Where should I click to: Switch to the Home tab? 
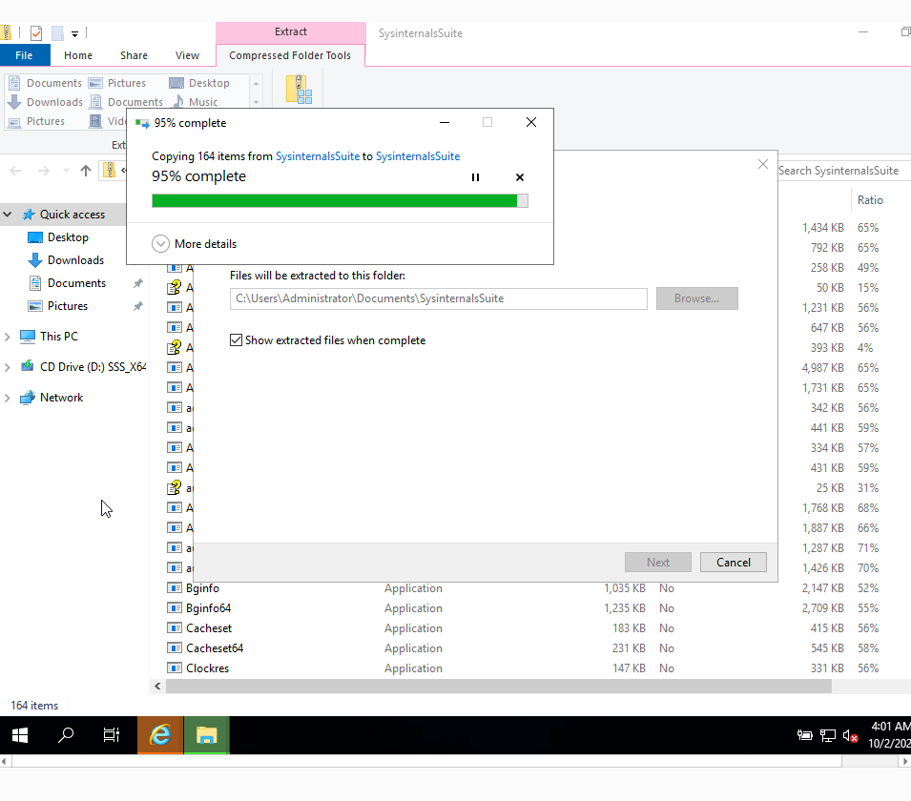(78, 55)
